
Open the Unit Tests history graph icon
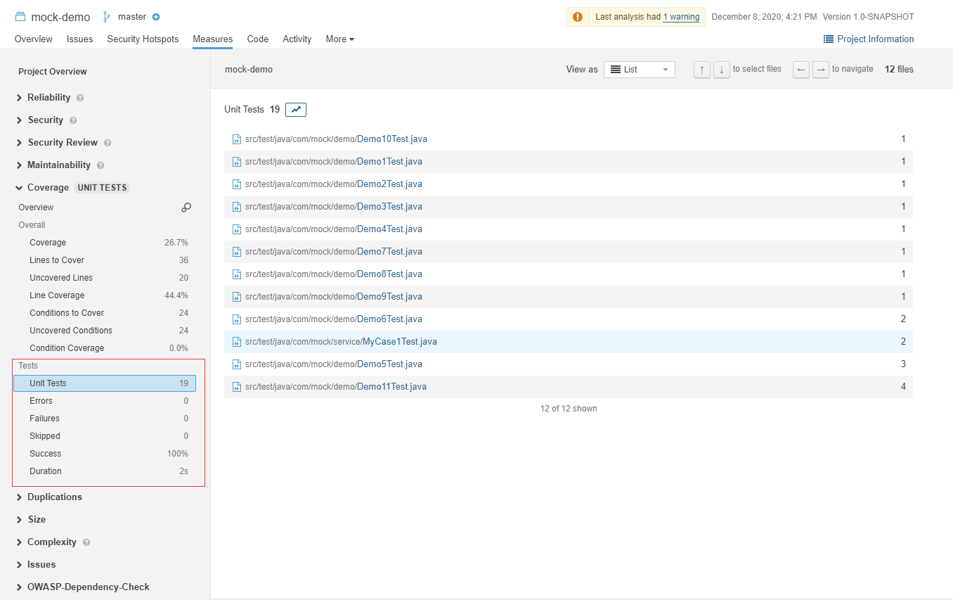(x=296, y=110)
